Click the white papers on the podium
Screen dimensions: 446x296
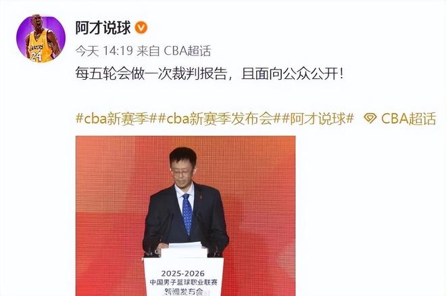pos(185,246)
